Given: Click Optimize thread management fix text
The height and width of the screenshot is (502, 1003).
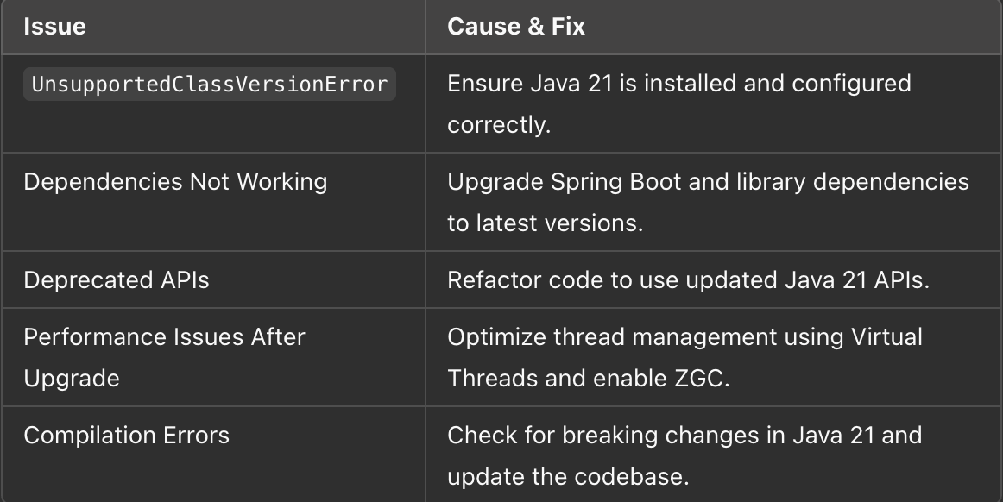Looking at the screenshot, I should point(684,337).
